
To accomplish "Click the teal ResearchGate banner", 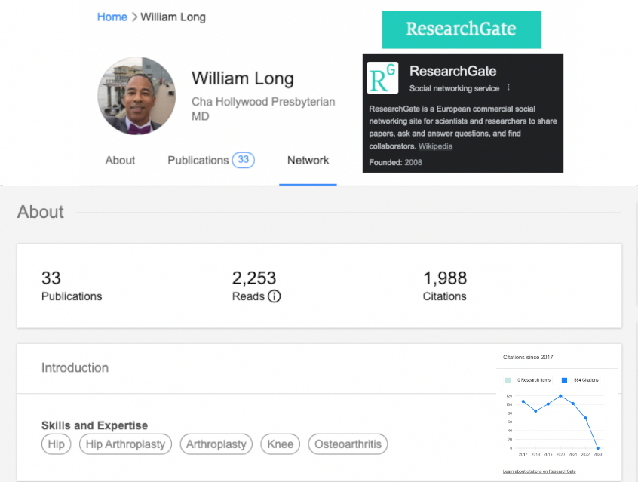I will (x=462, y=29).
